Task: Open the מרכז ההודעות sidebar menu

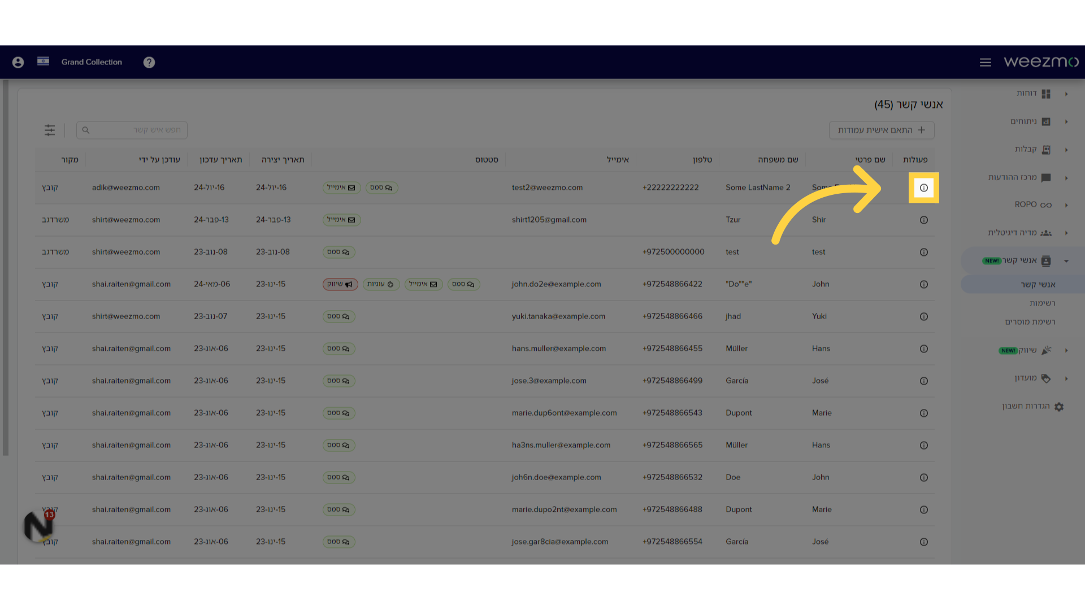Action: [x=1019, y=177]
